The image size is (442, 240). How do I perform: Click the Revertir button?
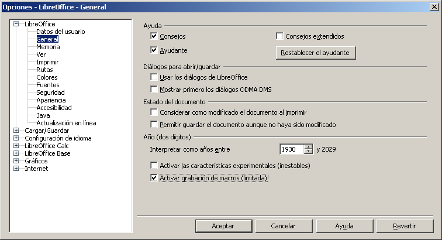405,226
